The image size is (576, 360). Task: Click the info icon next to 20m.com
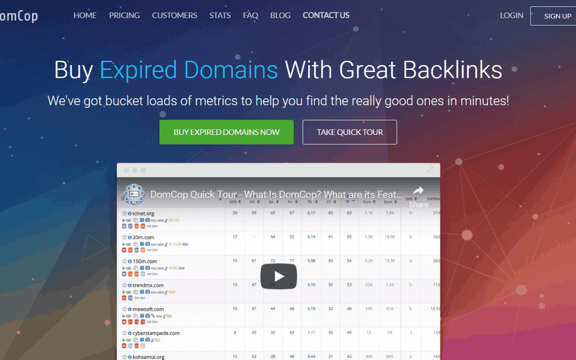coord(130,238)
